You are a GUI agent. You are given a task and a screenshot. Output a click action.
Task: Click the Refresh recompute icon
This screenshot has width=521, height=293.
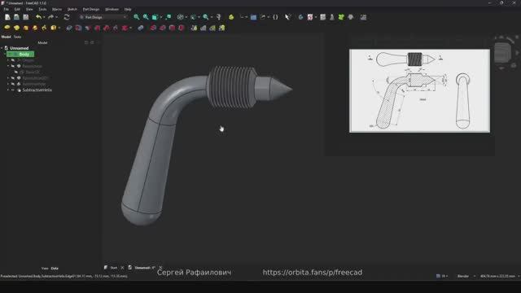pos(67,17)
